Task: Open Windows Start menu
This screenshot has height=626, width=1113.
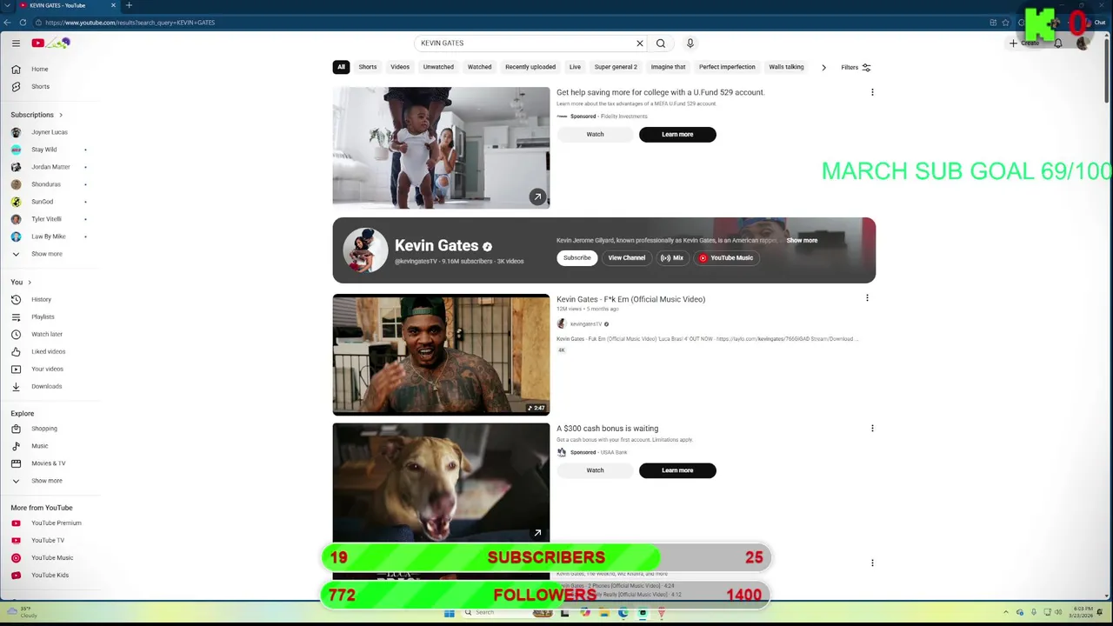Action: tap(450, 613)
